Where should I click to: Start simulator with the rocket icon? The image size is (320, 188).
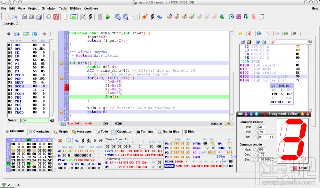(145, 17)
